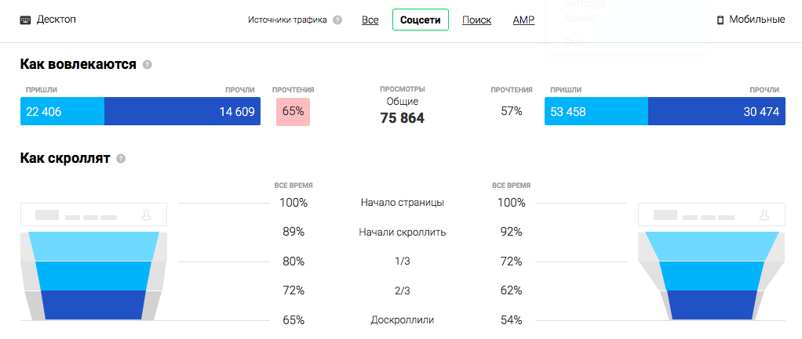The height and width of the screenshot is (339, 802).
Task: Open help icon next to Как вовлекаются
Action: tap(148, 64)
